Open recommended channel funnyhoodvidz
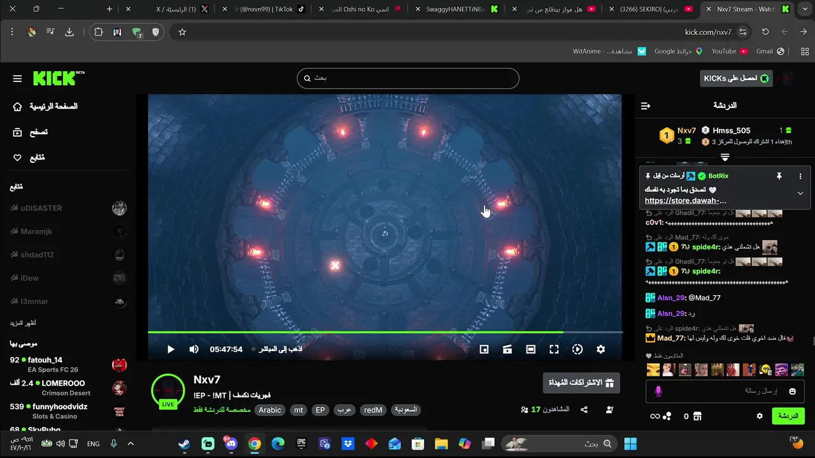Screen dimensions: 815x458 point(68,411)
